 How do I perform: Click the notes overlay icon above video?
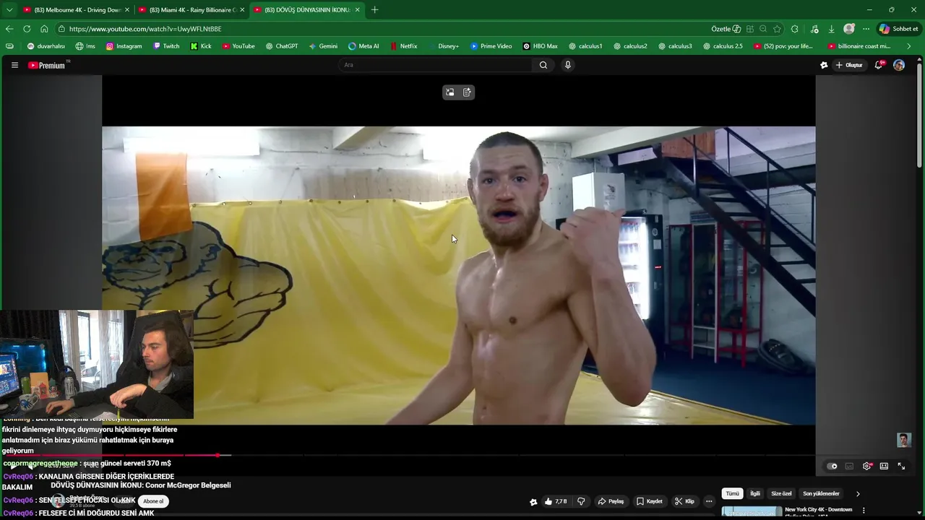click(467, 92)
